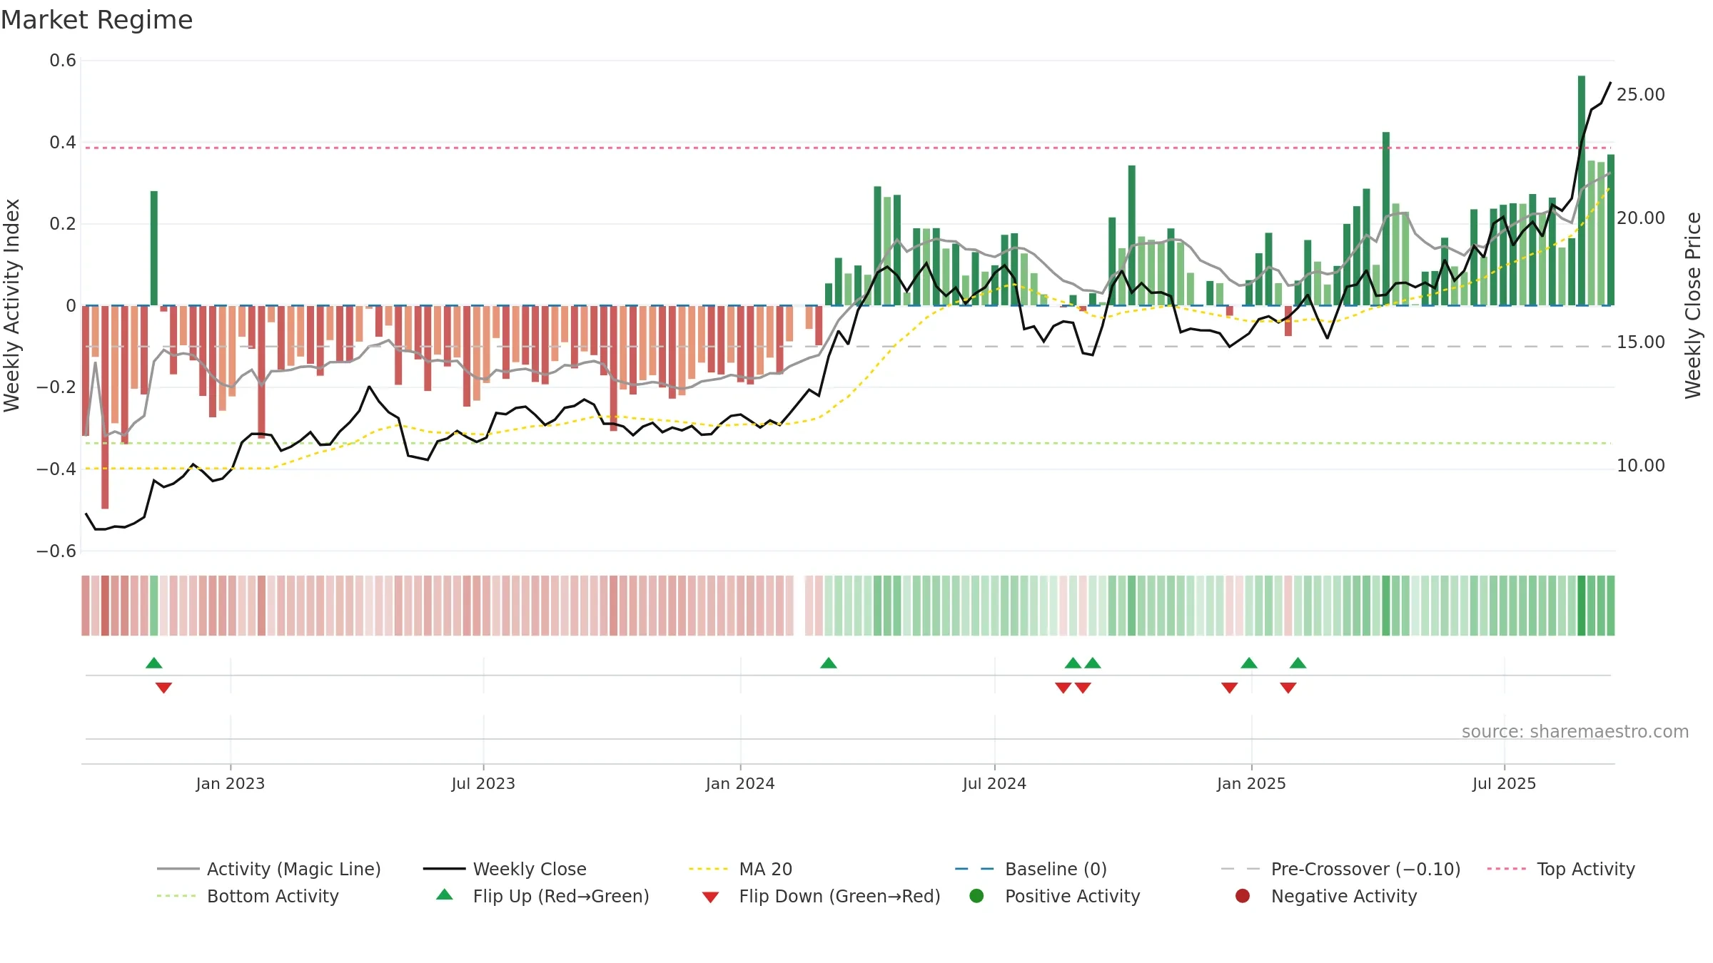Screen dimensions: 1713x963
Task: Click the green dotted Bottom Activity line sample
Action: 176,896
